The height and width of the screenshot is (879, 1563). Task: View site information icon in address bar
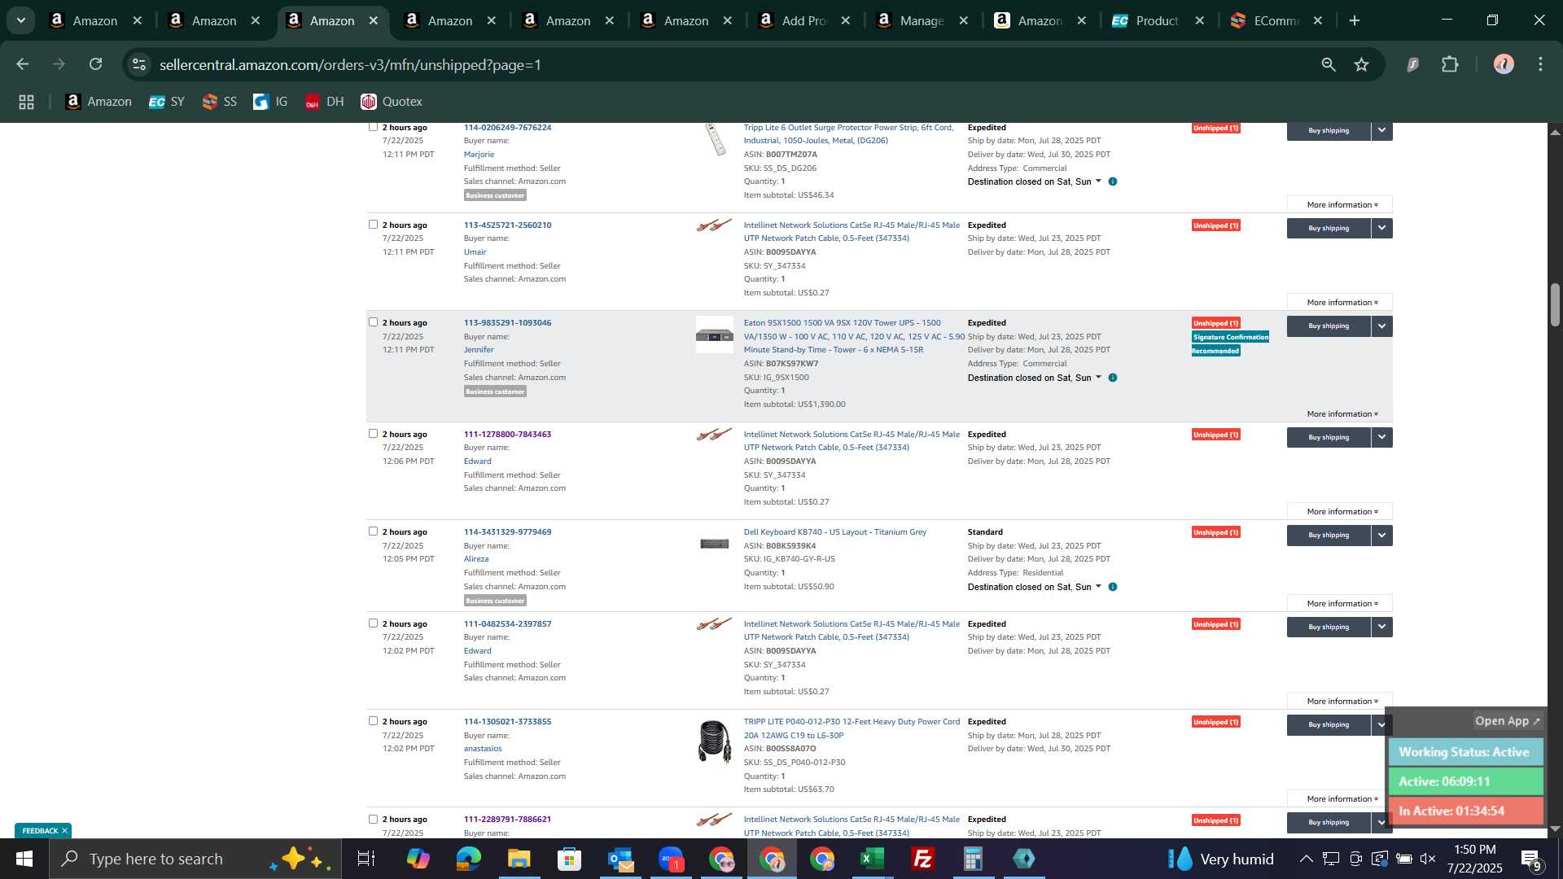(139, 64)
